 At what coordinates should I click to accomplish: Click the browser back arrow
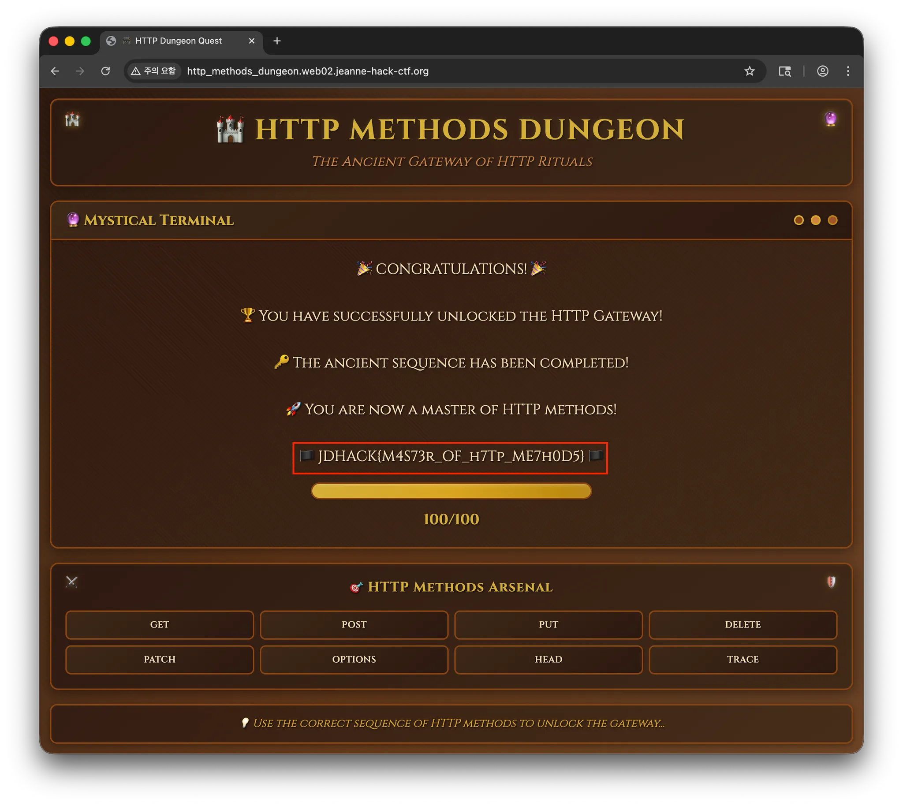click(x=55, y=71)
